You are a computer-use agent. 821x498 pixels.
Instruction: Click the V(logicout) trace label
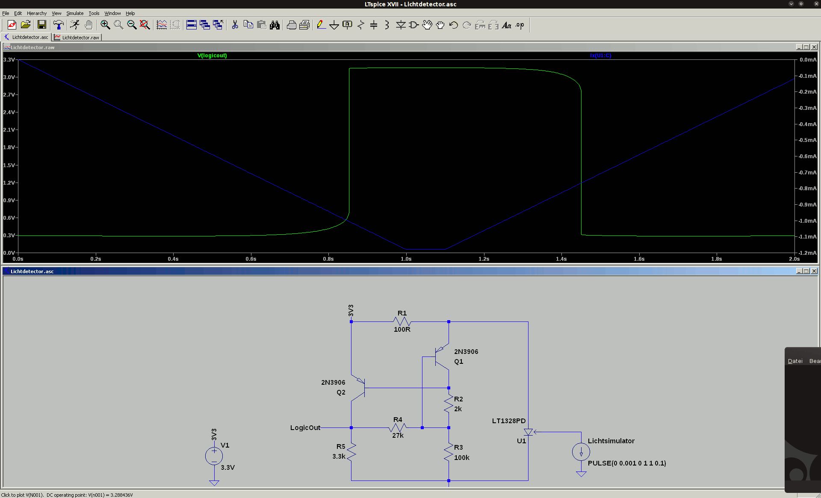pyautogui.click(x=212, y=56)
